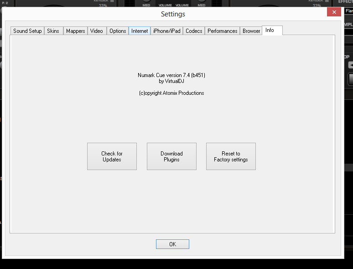The image size is (353, 269).
Task: Click the 'by VirtualDJ' text
Action: [x=171, y=81]
